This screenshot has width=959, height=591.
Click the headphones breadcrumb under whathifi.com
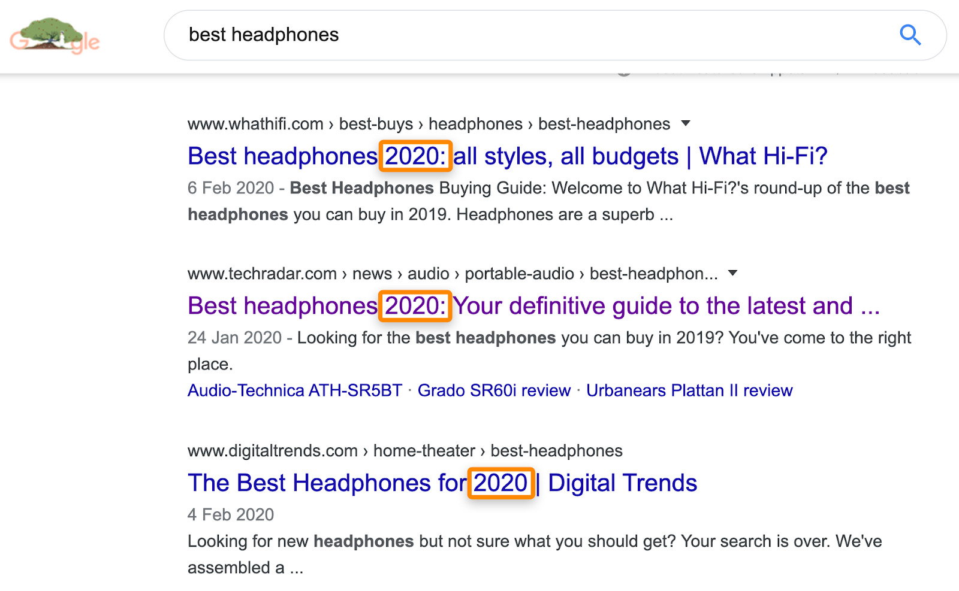point(477,123)
